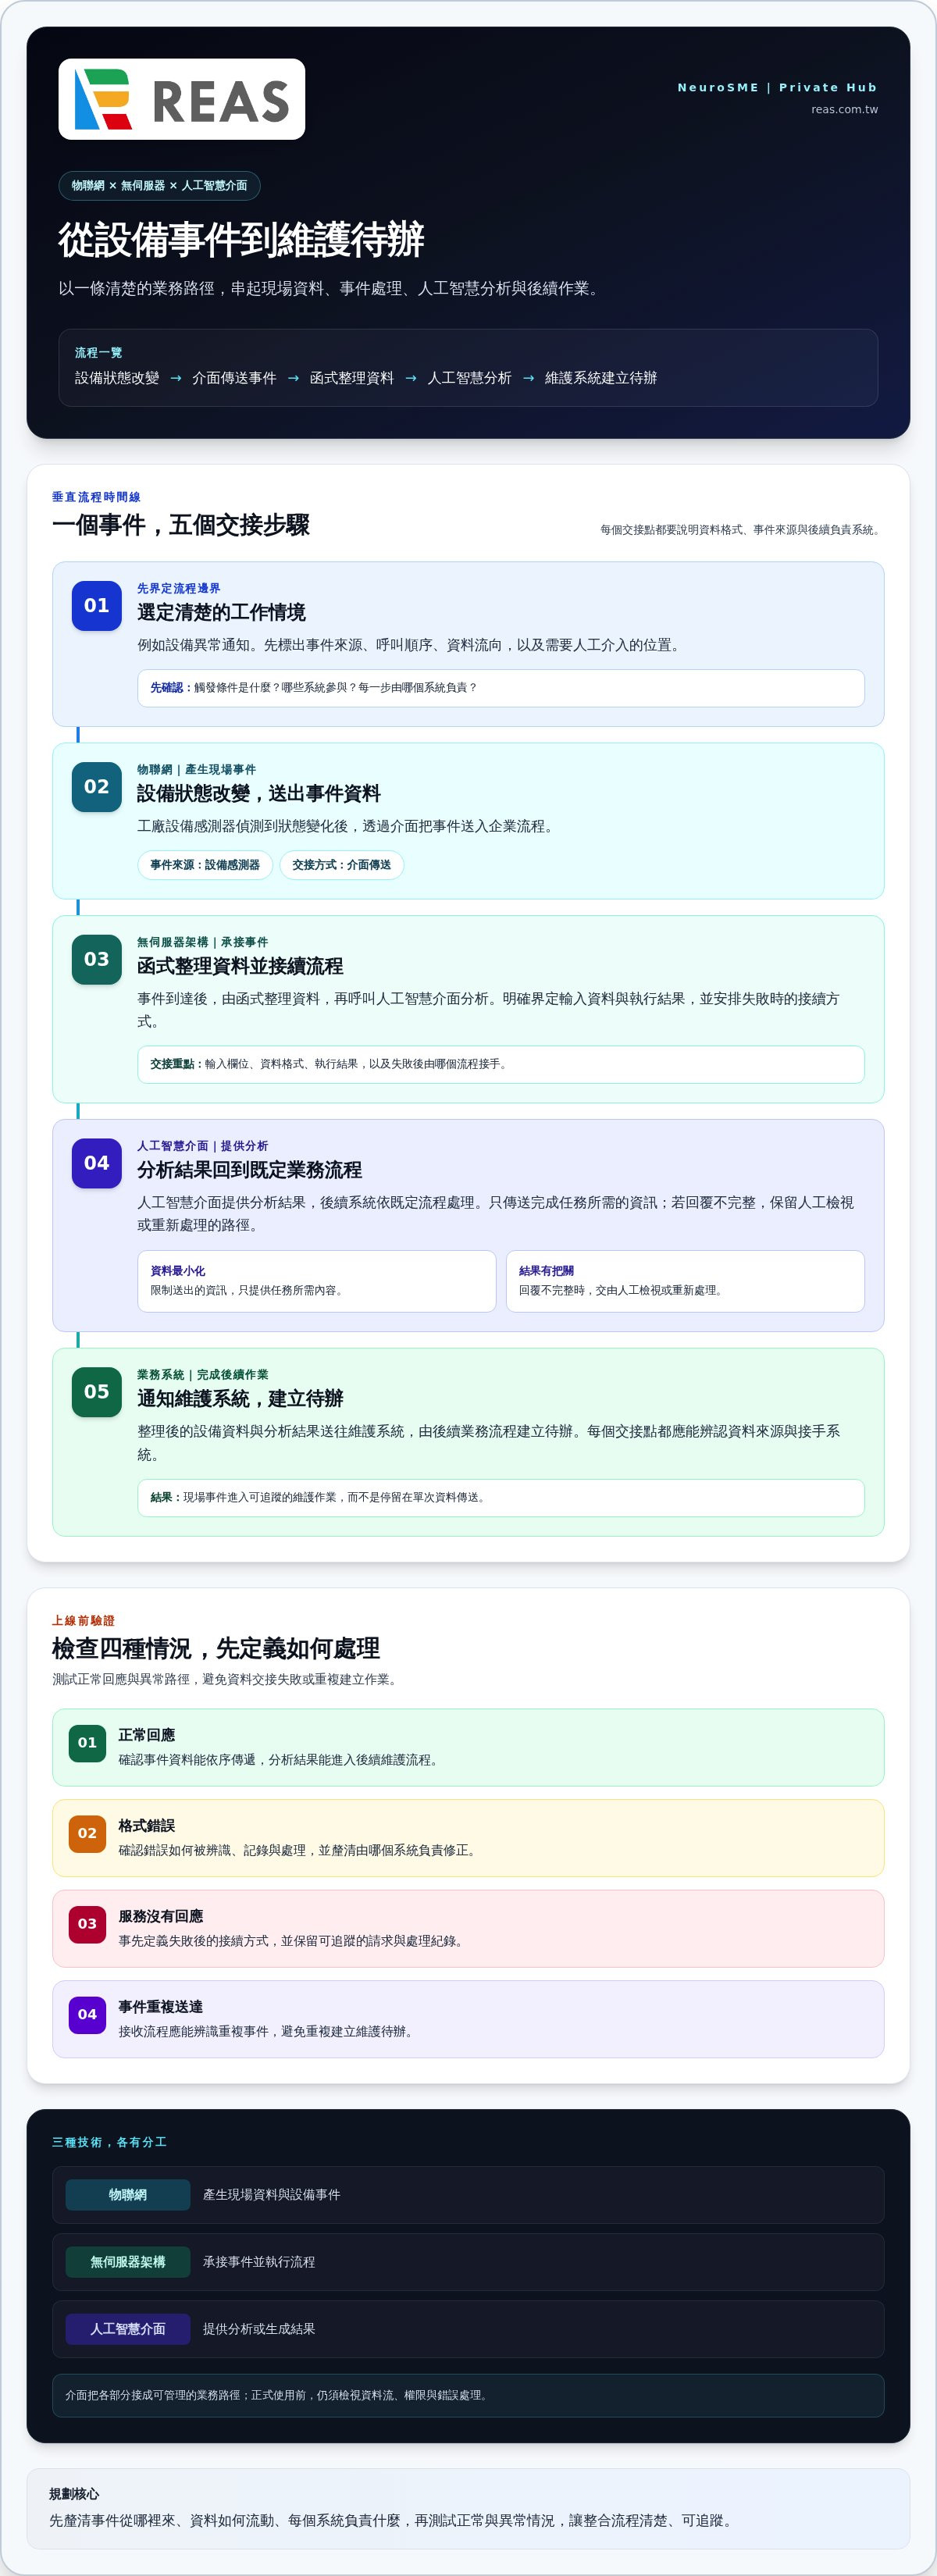Select the '人工智慧介面' technology tag
The width and height of the screenshot is (937, 2576).
(x=128, y=2329)
